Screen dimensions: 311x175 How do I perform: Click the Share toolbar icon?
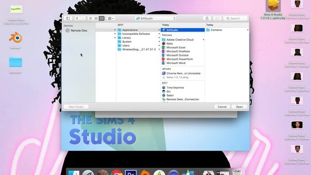[x=207, y=18]
